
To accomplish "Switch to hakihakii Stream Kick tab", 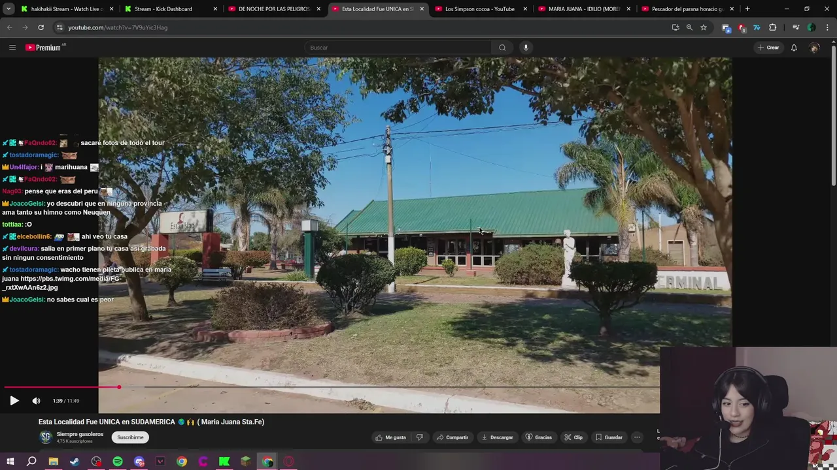I will [x=67, y=9].
